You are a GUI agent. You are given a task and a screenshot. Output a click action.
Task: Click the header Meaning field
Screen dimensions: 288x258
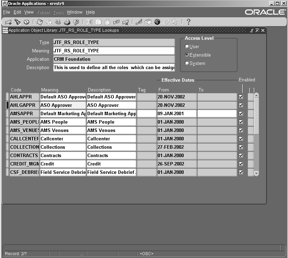(114, 51)
